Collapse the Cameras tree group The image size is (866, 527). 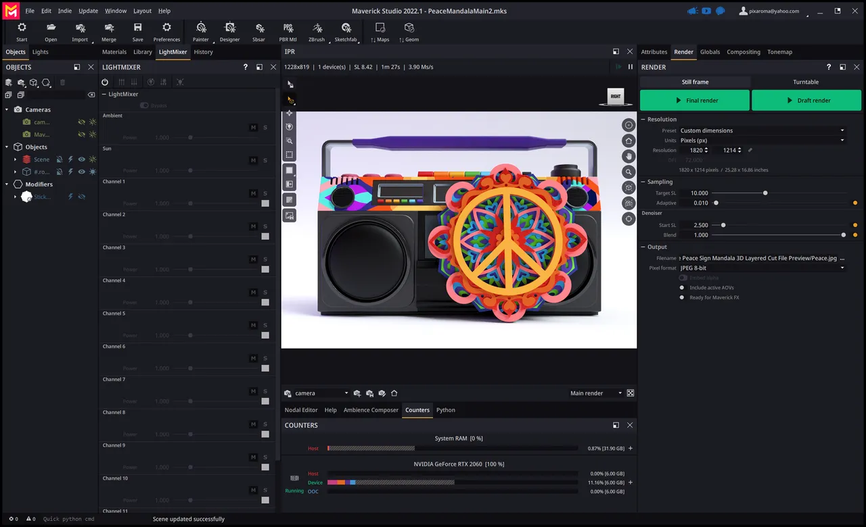[x=7, y=109]
